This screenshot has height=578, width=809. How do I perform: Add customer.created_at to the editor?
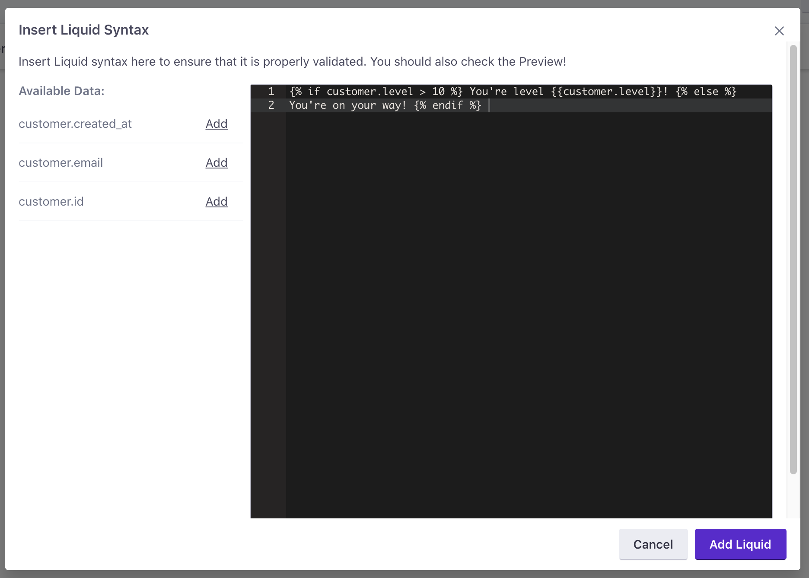(x=216, y=124)
